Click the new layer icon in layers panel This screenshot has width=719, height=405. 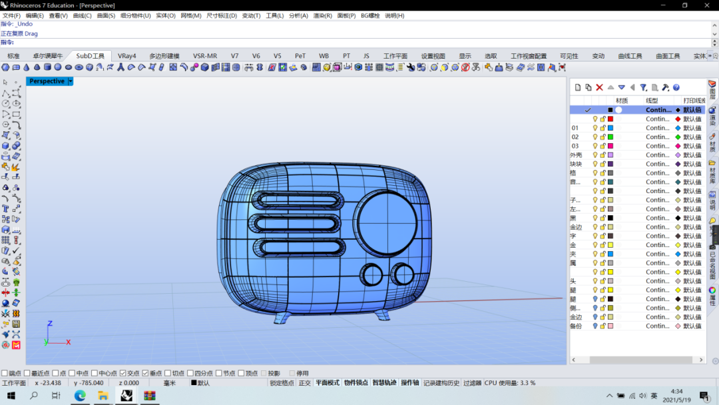pyautogui.click(x=578, y=87)
